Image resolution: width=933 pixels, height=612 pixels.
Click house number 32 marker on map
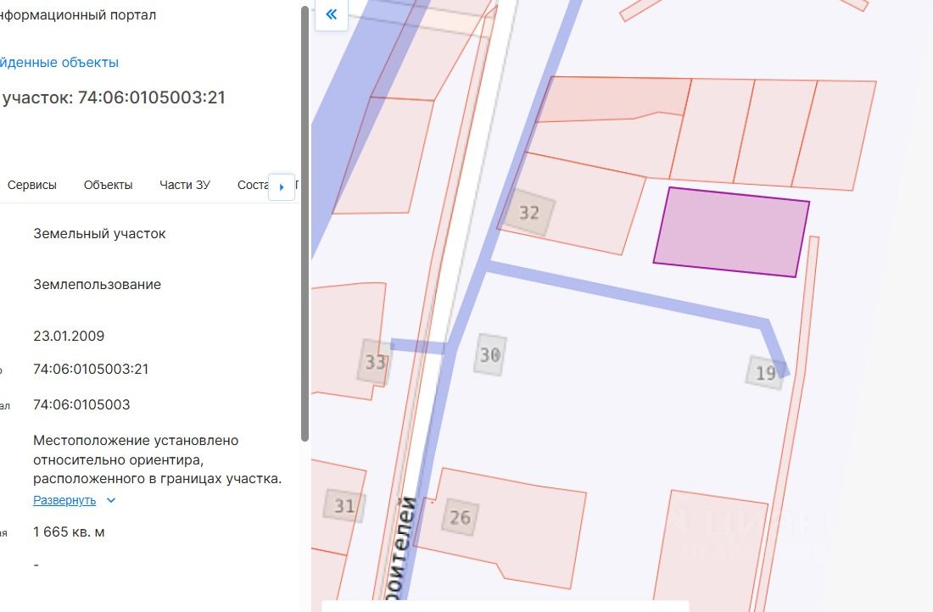[528, 212]
